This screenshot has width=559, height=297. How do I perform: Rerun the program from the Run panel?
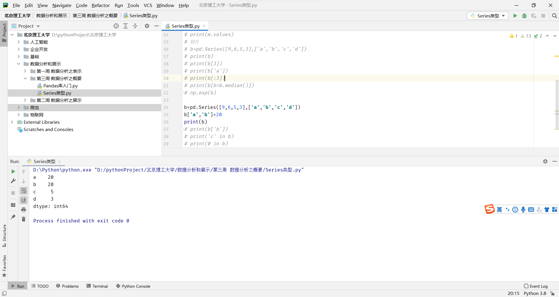[13, 172]
